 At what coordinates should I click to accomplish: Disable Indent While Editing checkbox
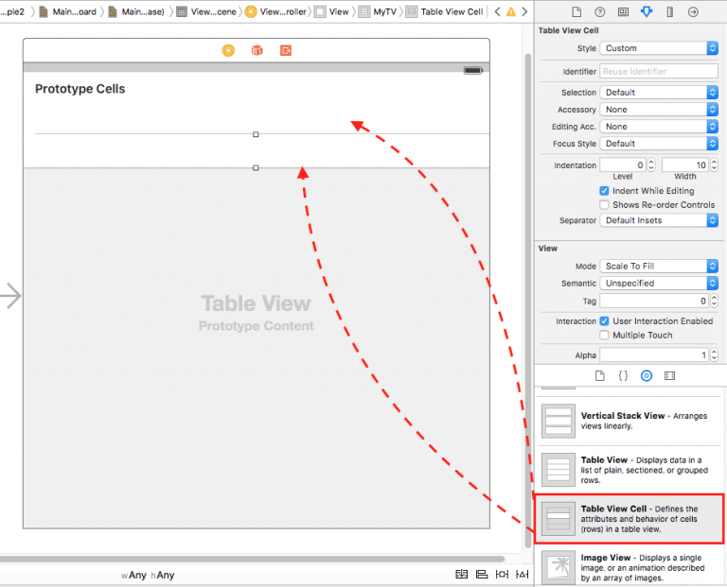click(x=605, y=191)
